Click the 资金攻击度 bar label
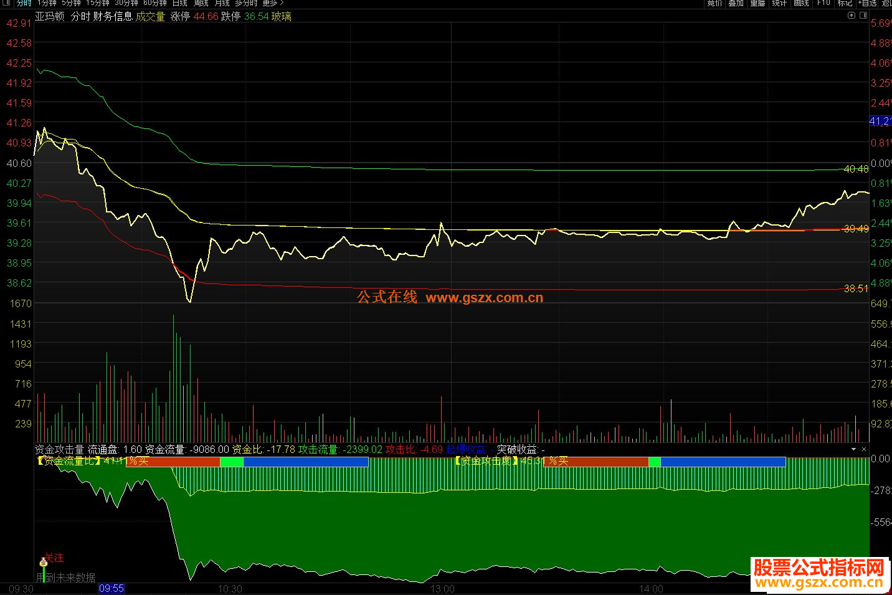Image resolution: width=892 pixels, height=595 pixels. coord(486,461)
